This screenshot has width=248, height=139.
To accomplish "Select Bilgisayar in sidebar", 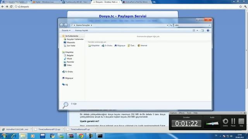I will click(x=68, y=78).
